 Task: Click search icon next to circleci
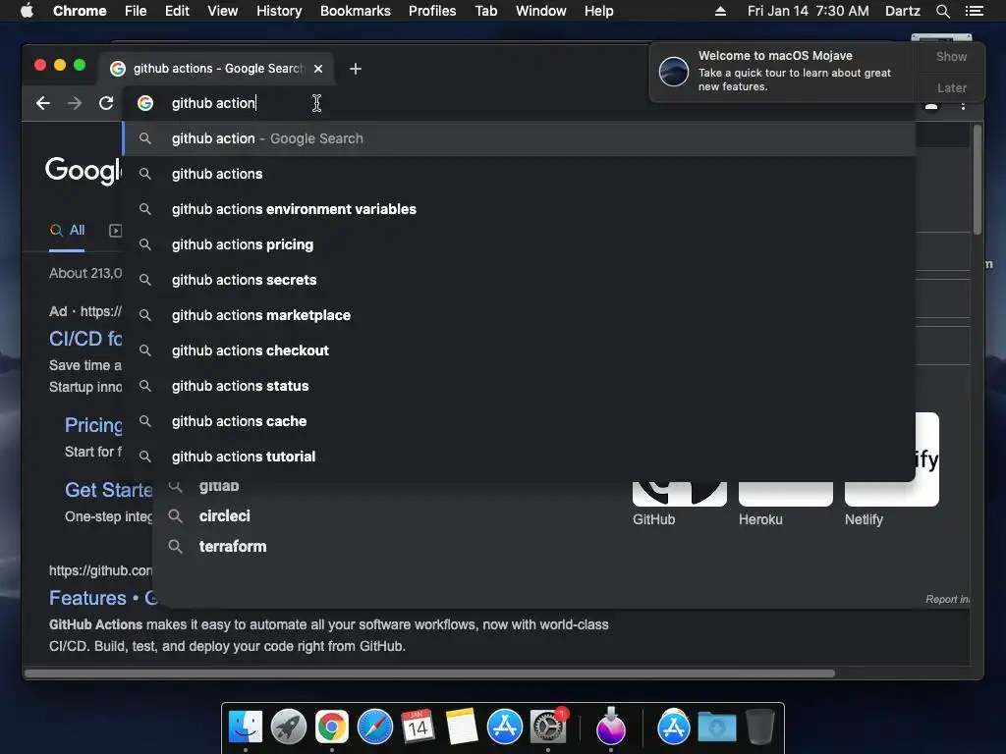(x=175, y=515)
